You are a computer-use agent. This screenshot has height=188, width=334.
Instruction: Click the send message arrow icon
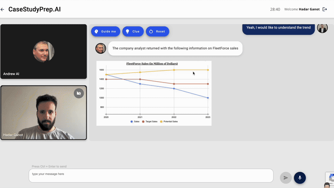pyautogui.click(x=286, y=178)
